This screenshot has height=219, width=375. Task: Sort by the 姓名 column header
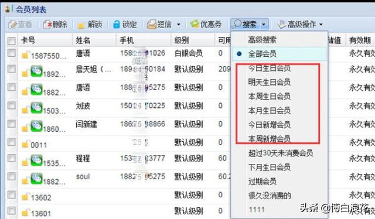tap(83, 40)
